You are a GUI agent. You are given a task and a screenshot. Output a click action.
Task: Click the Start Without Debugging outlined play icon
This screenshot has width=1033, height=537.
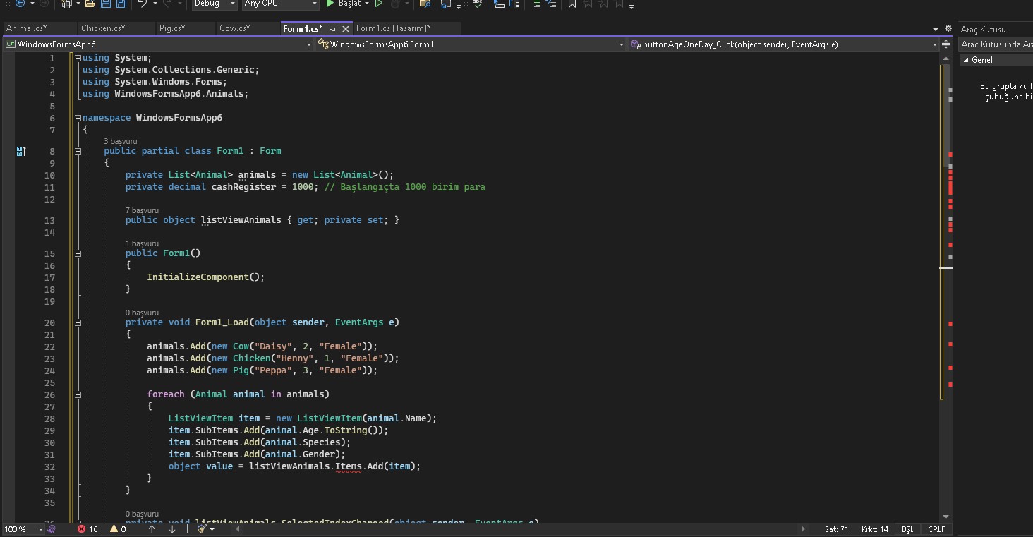[x=379, y=4]
